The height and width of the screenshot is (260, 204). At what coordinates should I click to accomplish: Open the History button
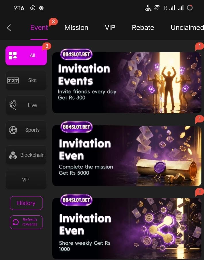pos(26,203)
